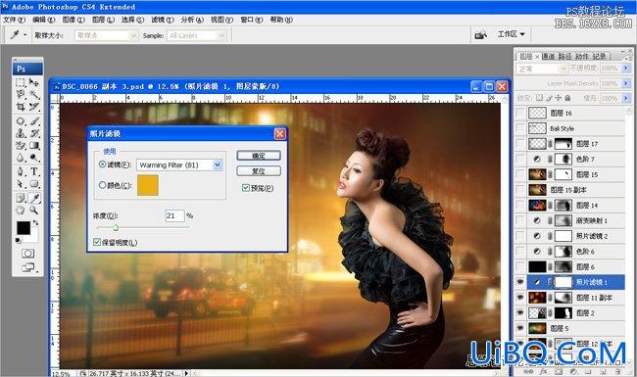Click the density slider handle
637x377 pixels.
pyautogui.click(x=116, y=228)
